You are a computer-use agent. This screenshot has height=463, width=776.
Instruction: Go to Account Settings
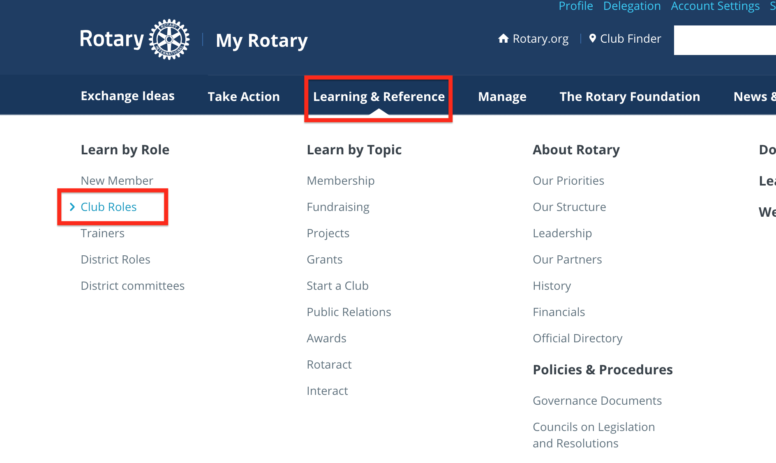(x=715, y=6)
